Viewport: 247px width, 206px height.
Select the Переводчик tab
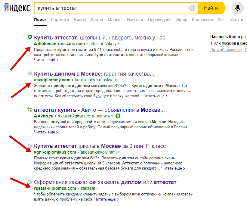click(x=159, y=20)
